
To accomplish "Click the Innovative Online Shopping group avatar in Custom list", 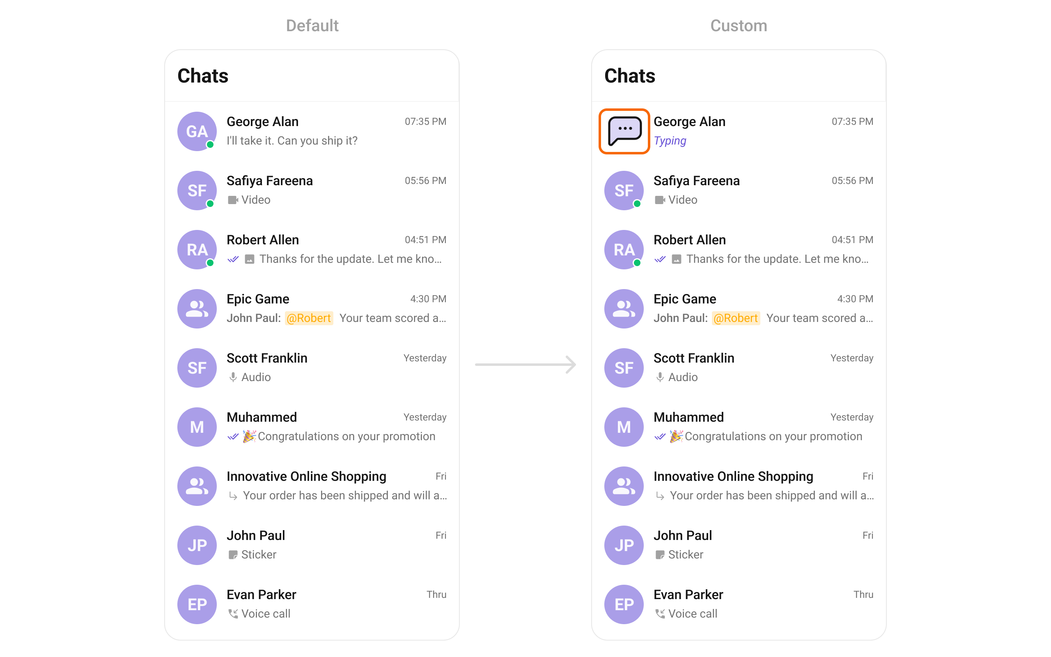I will tap(624, 486).
